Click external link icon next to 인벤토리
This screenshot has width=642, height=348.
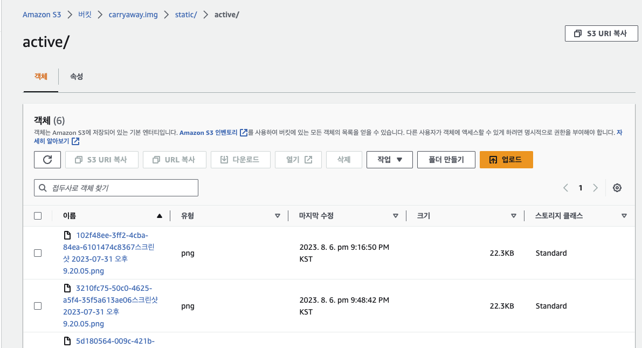tap(244, 132)
